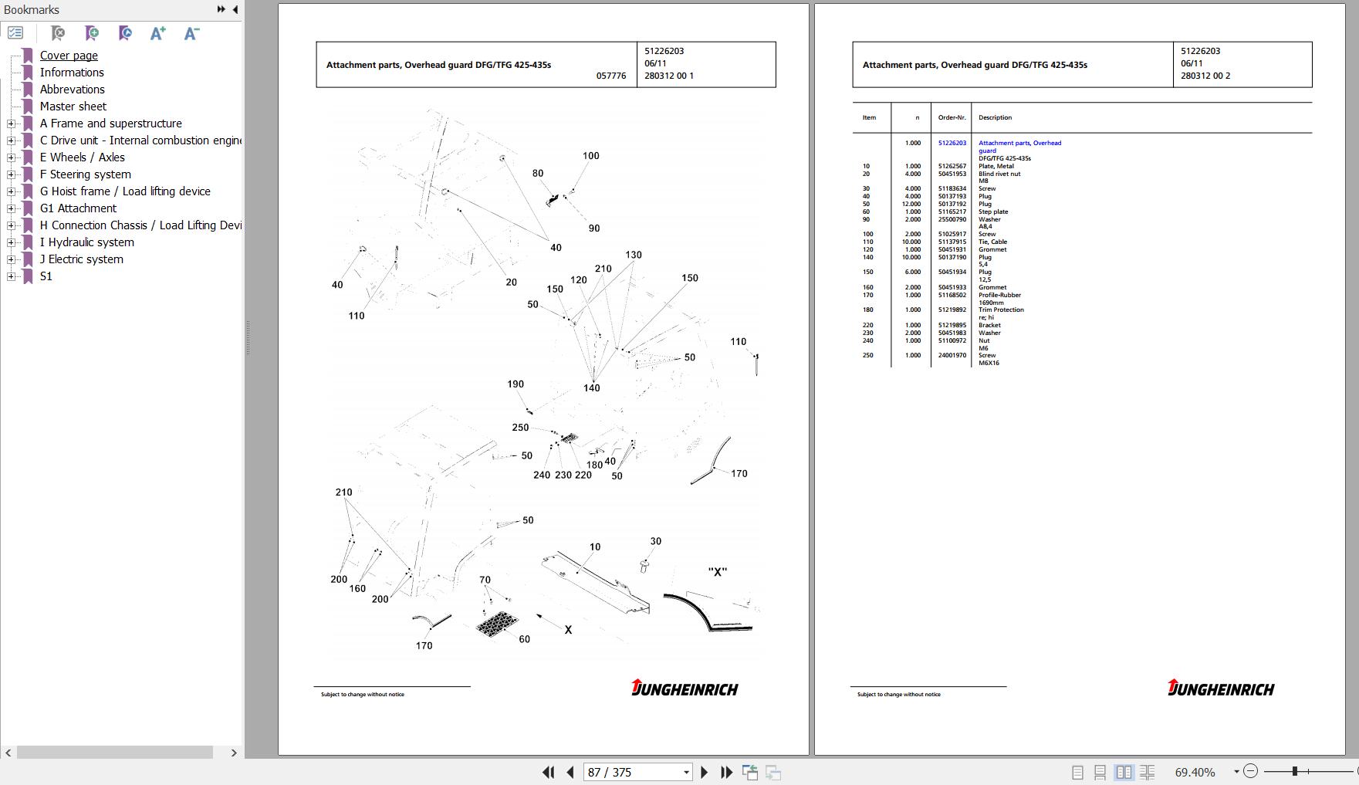Expand A Frame and superstructure
The image size is (1359, 785).
coord(11,124)
